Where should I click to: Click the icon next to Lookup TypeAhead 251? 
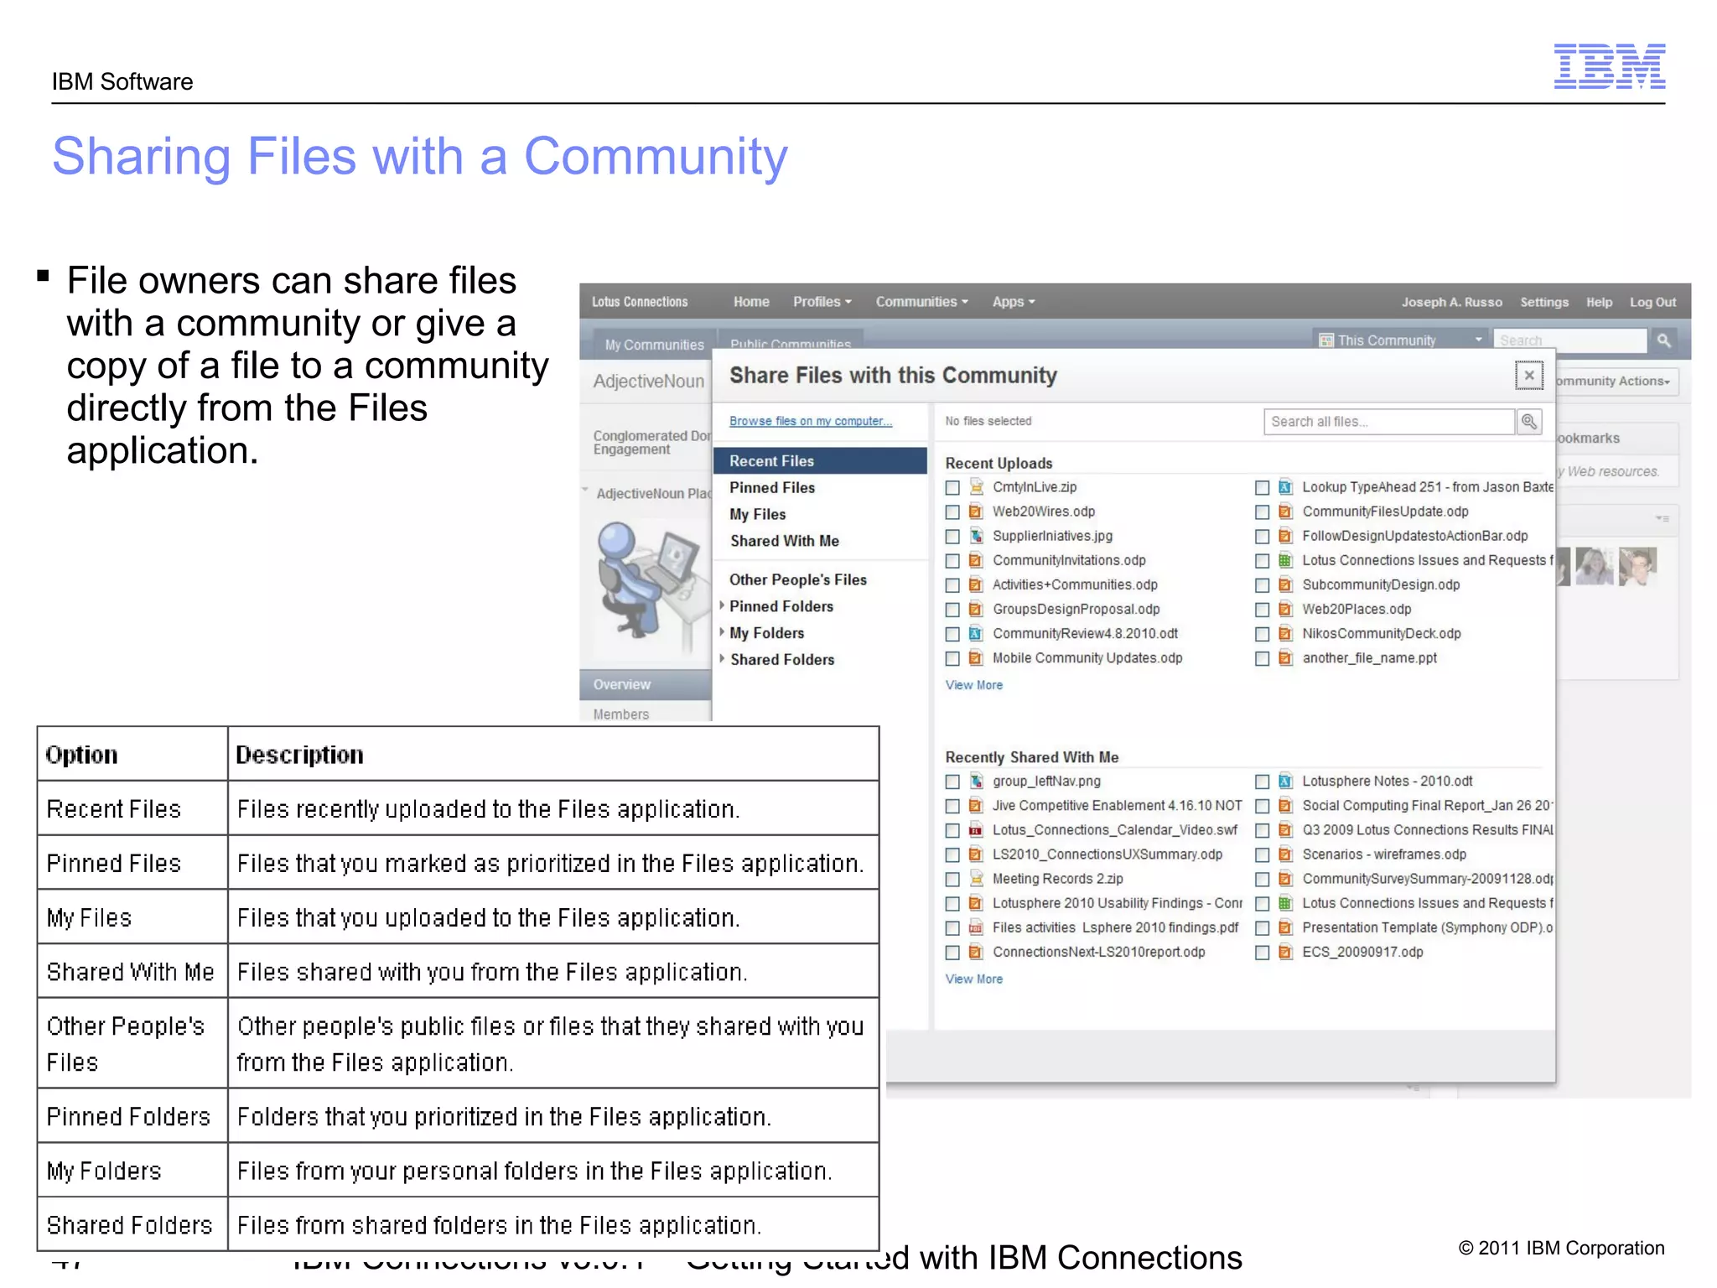pos(1285,487)
